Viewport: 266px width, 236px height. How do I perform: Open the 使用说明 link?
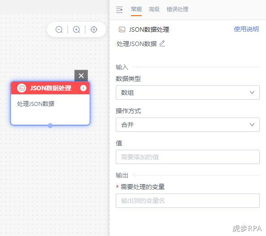pyautogui.click(x=246, y=29)
